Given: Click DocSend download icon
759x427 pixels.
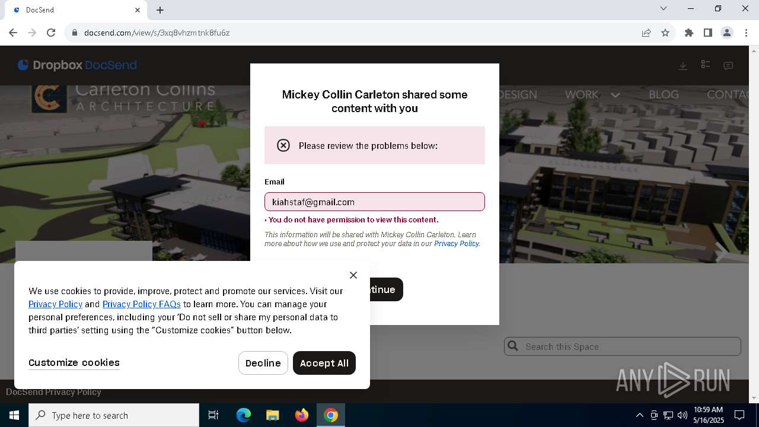Looking at the screenshot, I should point(683,66).
